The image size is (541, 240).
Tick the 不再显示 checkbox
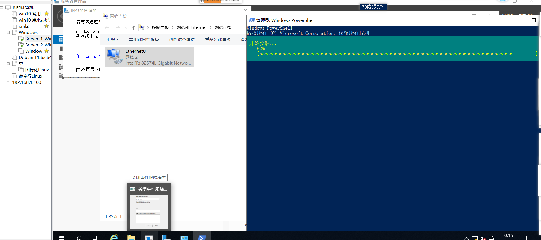78,70
